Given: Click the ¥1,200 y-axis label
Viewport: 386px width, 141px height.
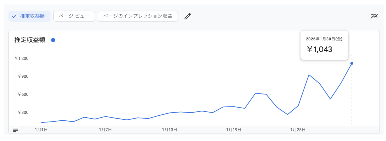Looking at the screenshot, I should (x=22, y=58).
